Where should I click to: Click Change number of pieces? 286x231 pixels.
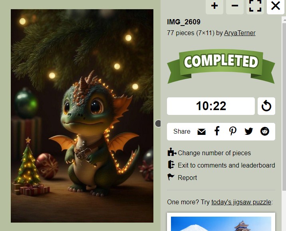[x=214, y=153]
